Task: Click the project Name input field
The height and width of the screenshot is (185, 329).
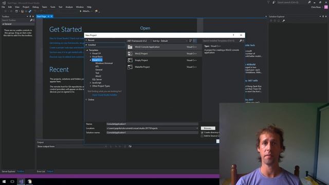Action: [152, 124]
